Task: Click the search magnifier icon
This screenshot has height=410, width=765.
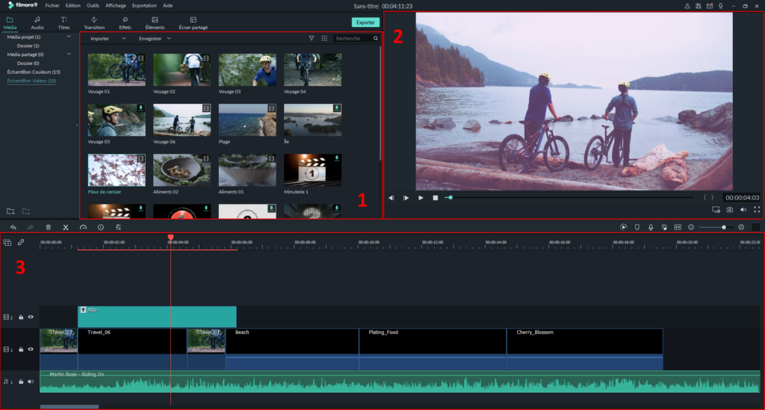Action: coord(376,38)
